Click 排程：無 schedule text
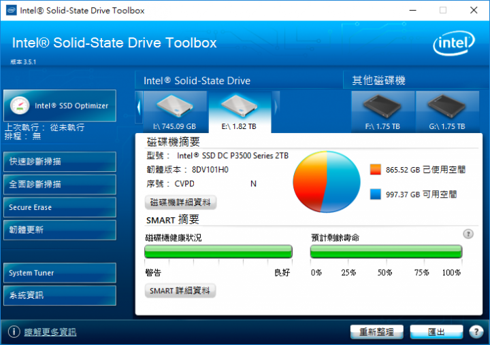 [23, 137]
